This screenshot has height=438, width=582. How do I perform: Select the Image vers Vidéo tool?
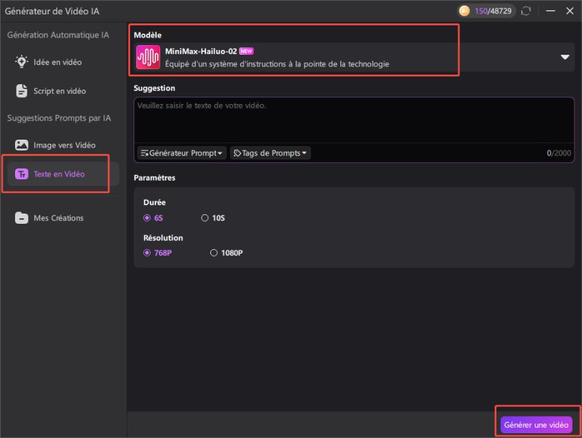pyautogui.click(x=56, y=144)
